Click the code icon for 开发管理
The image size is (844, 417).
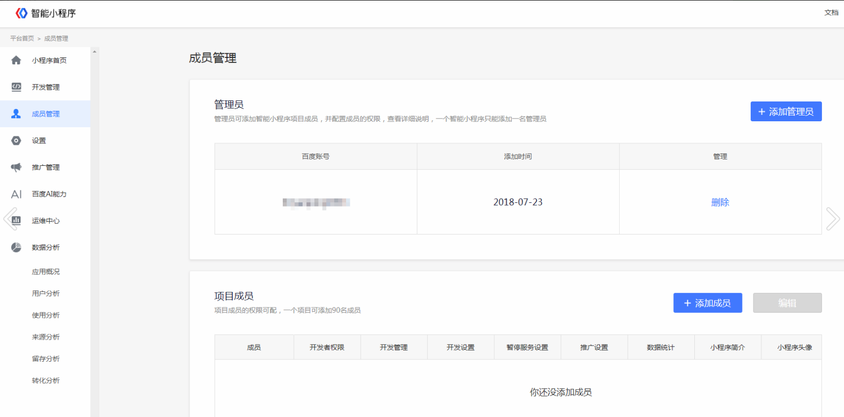tap(16, 87)
